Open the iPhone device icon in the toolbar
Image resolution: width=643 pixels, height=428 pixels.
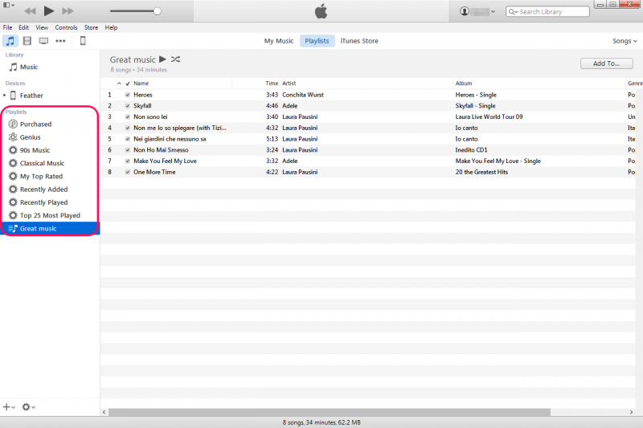point(83,41)
